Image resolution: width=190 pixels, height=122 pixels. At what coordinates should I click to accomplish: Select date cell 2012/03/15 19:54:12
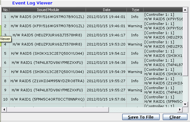pyautogui.click(x=106, y=53)
